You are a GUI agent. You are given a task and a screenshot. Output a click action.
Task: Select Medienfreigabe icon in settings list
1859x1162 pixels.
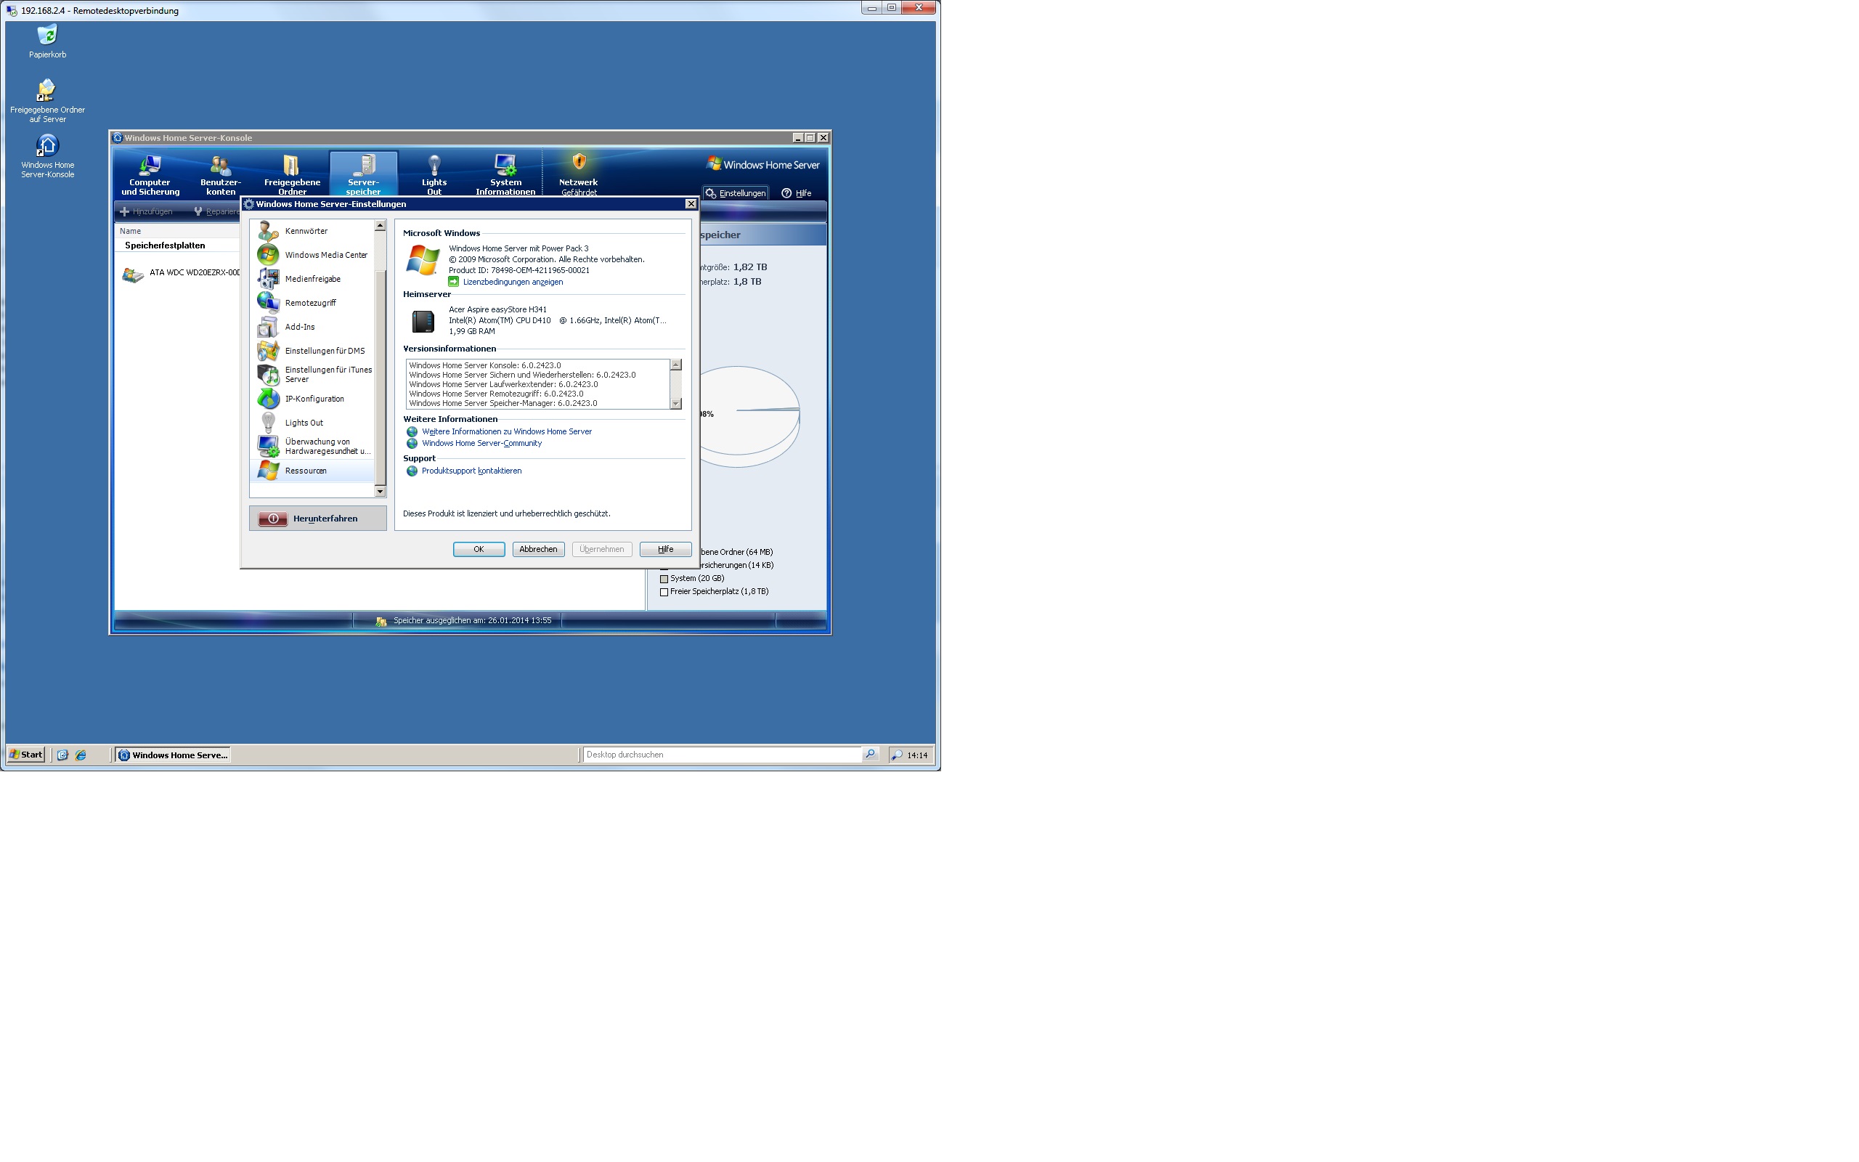coord(267,279)
